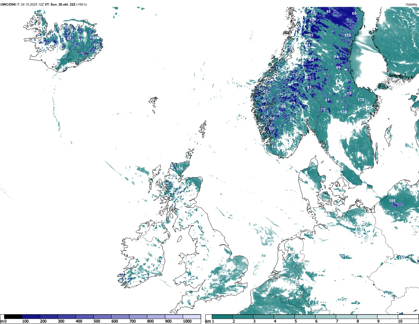Click the '3' label on km scale
The image size is (419, 324).
click(x=254, y=321)
